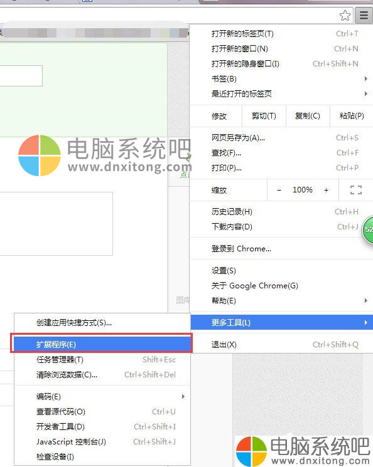
Task: Toggle fullscreen mode icon in zoom row
Action: click(355, 190)
